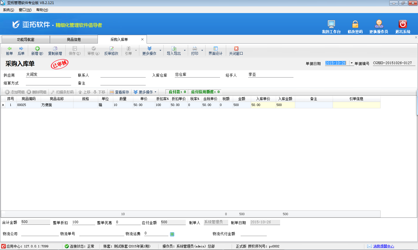
Task: Click the 前单 previous document arrow icon
Action: (9, 49)
